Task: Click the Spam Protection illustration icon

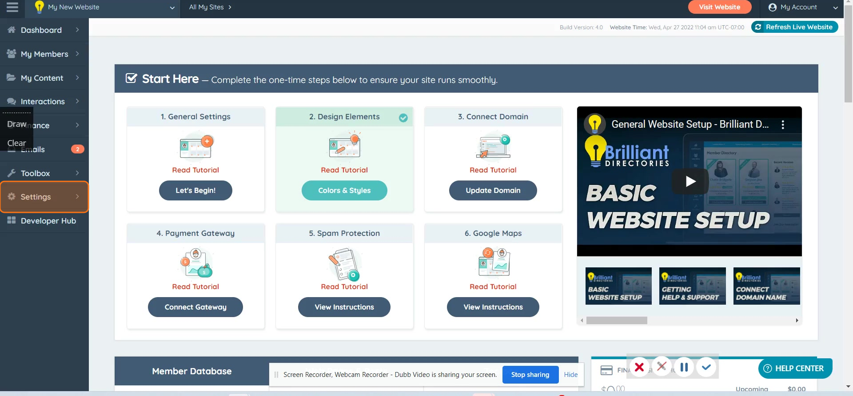Action: [344, 264]
